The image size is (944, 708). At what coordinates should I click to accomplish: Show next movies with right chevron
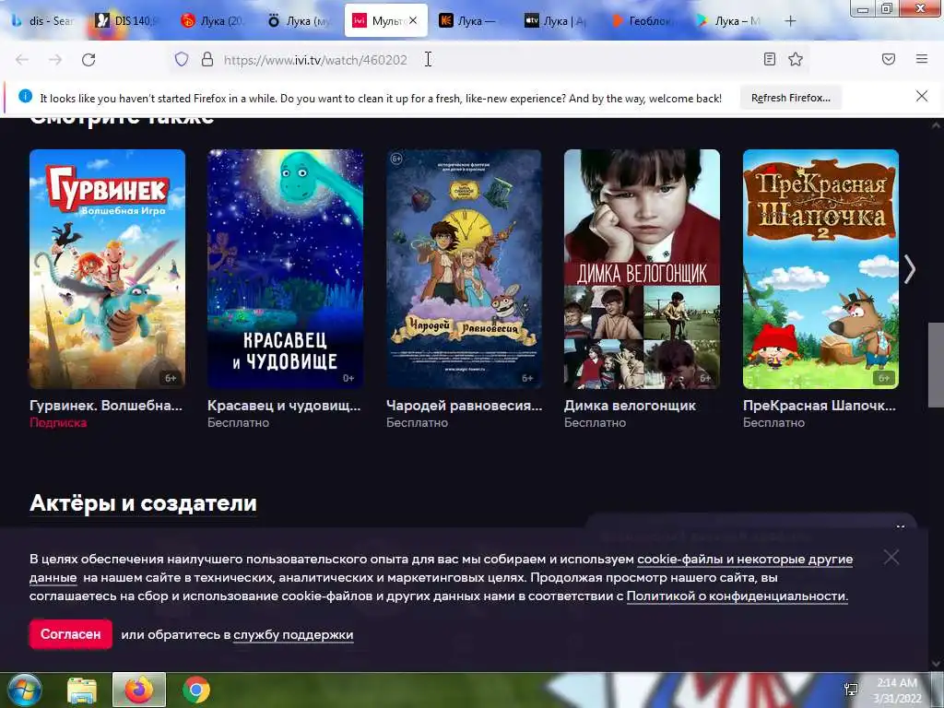point(909,268)
